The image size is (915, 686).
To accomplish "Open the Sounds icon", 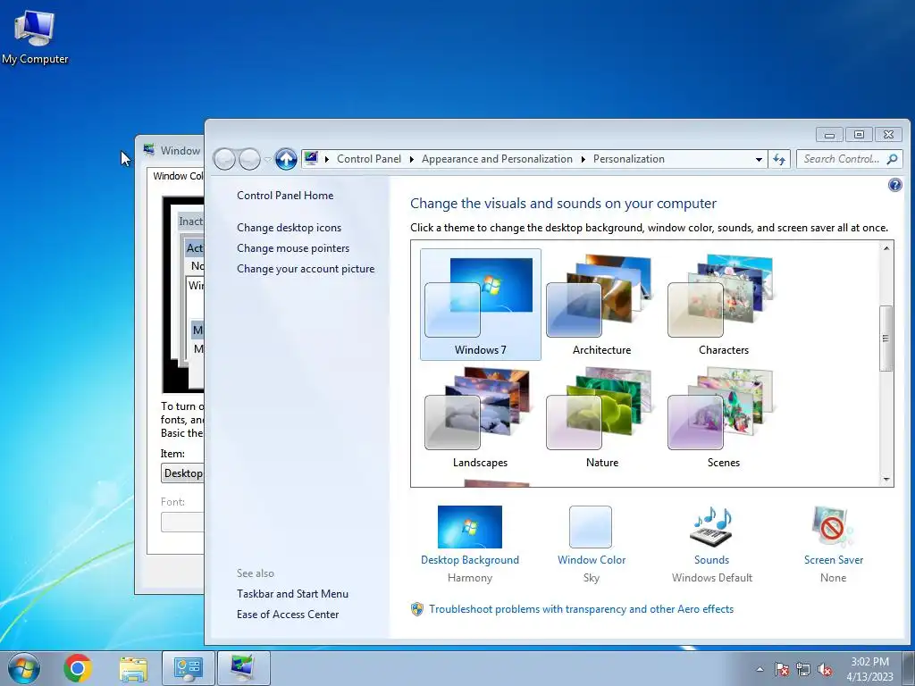I will coord(711,526).
